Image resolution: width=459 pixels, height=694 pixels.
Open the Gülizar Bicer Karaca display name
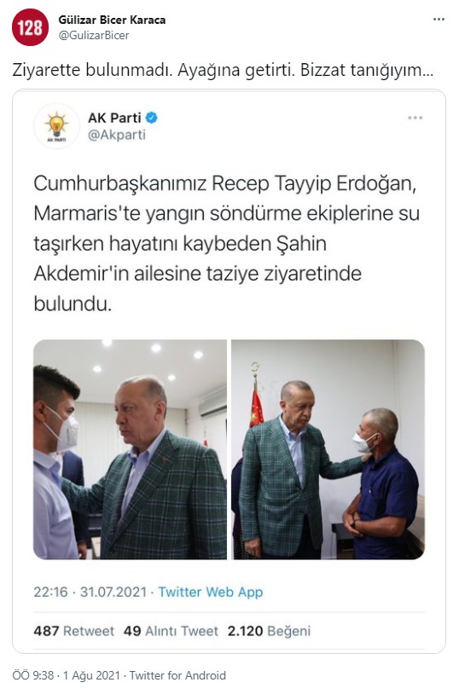coord(112,20)
